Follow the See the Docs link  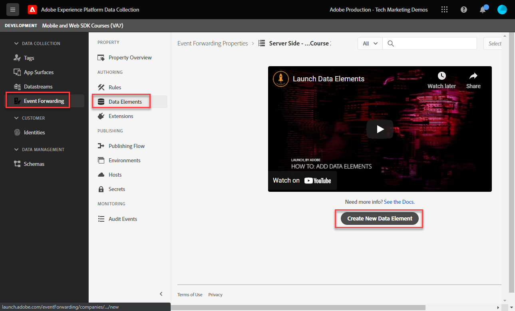click(399, 202)
